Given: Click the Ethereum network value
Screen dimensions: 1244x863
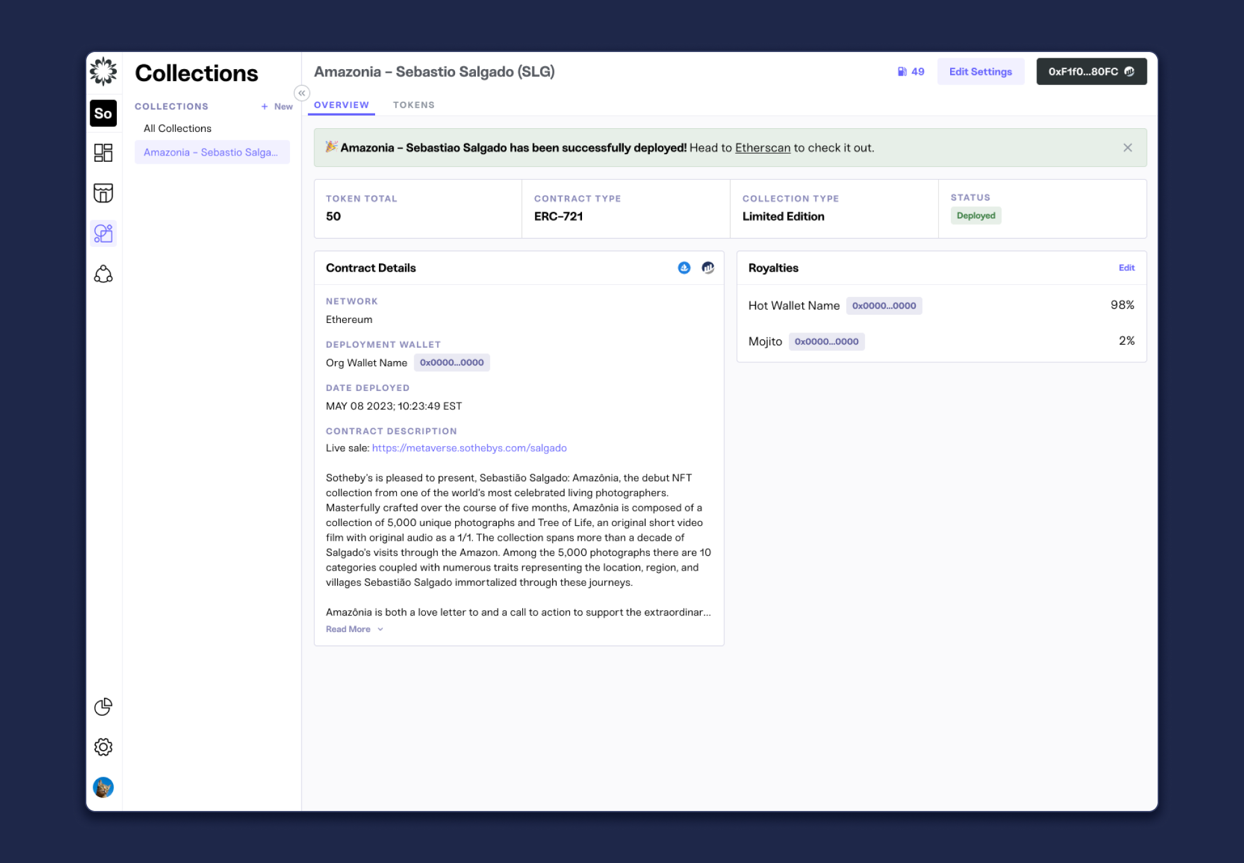Looking at the screenshot, I should tap(349, 320).
